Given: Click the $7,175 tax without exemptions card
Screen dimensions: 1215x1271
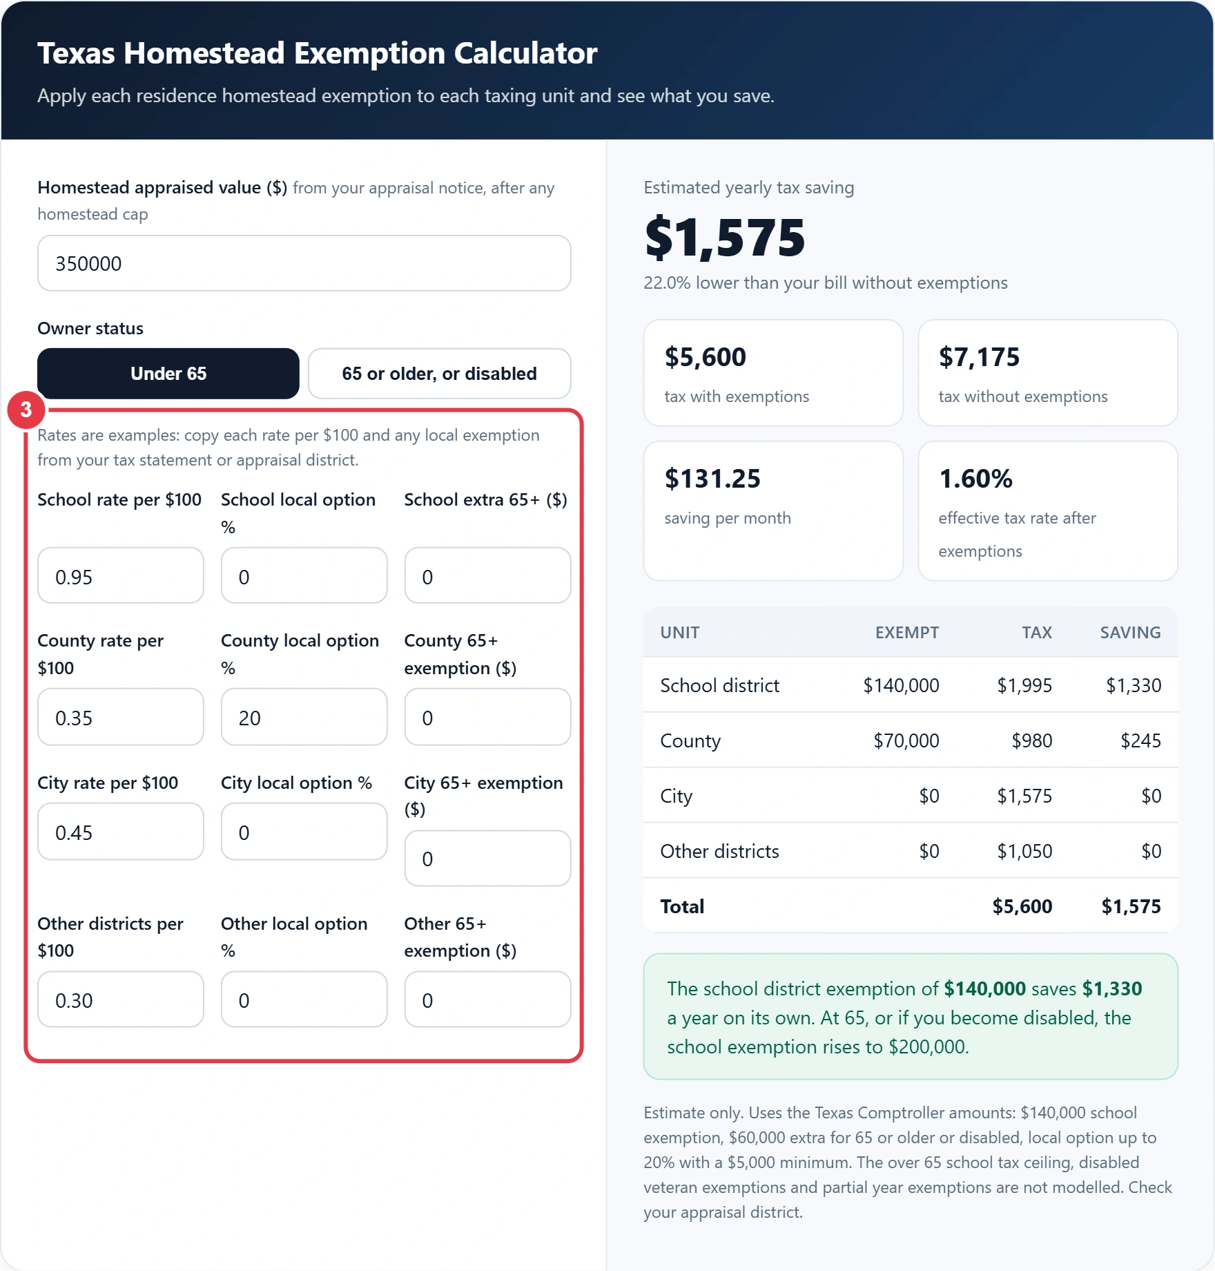Looking at the screenshot, I should tap(1047, 373).
